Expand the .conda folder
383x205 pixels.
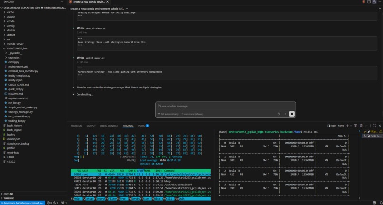click(10, 21)
